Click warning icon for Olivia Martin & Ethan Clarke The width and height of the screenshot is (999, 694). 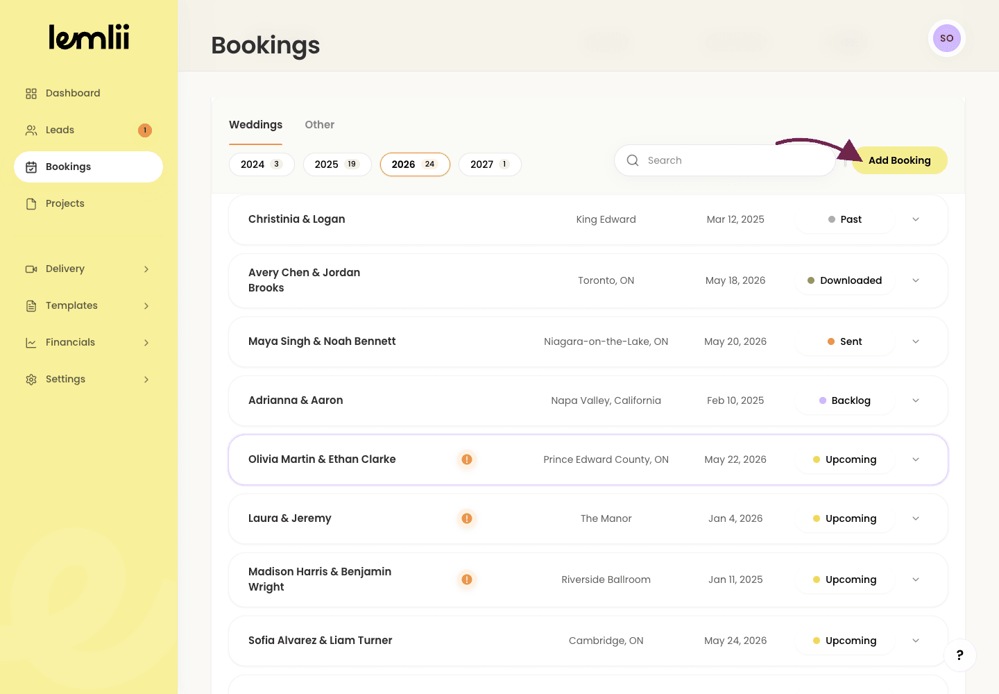point(467,459)
